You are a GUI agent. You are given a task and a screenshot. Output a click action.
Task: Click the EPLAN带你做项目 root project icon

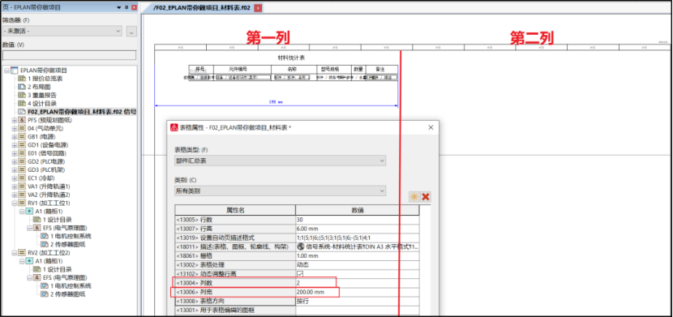pos(15,71)
